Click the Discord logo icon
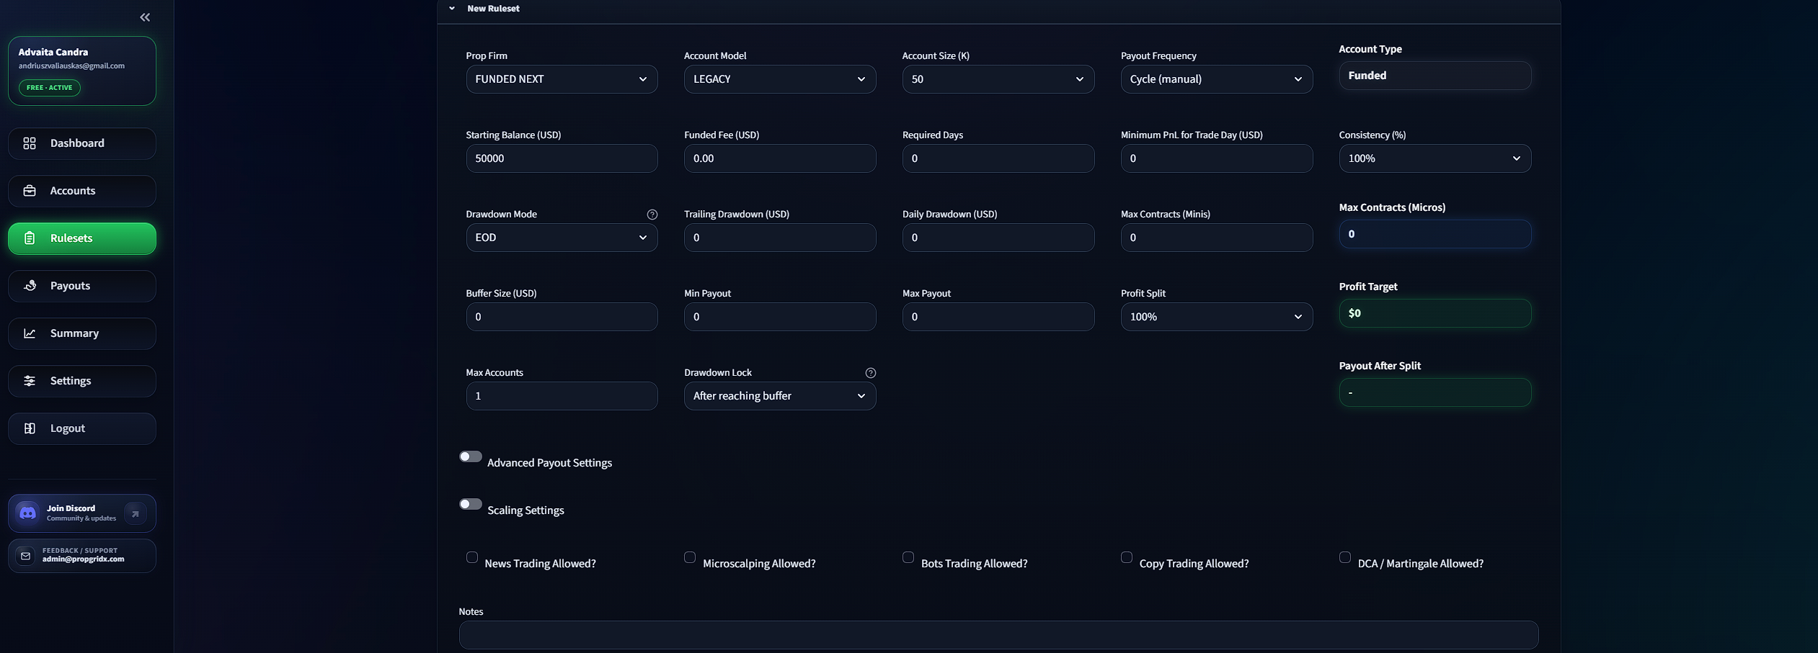 [27, 513]
